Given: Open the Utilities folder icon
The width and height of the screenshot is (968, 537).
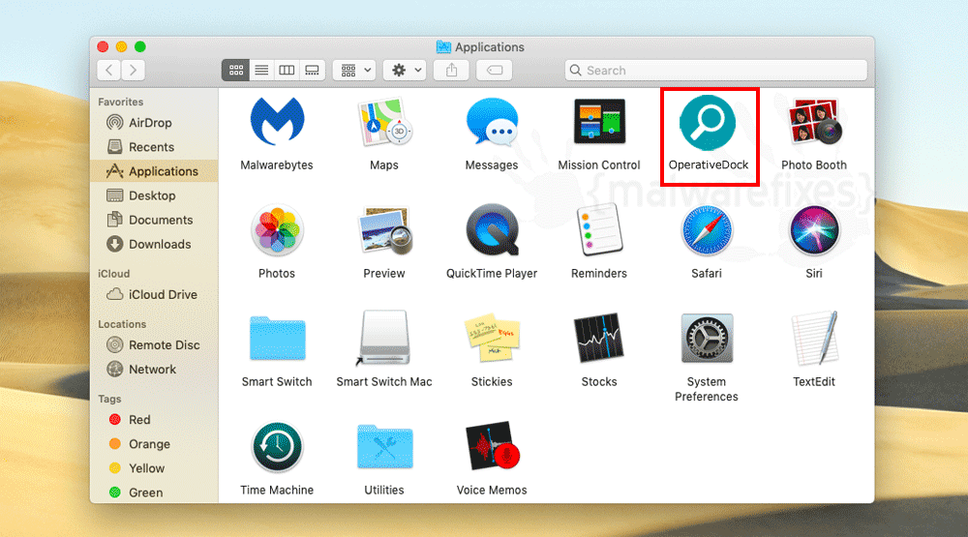Looking at the screenshot, I should click(x=384, y=447).
